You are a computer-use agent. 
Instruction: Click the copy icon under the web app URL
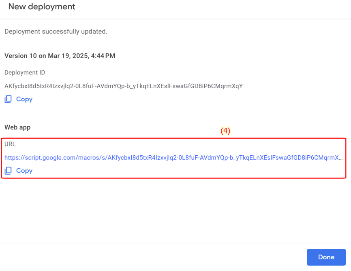point(8,171)
